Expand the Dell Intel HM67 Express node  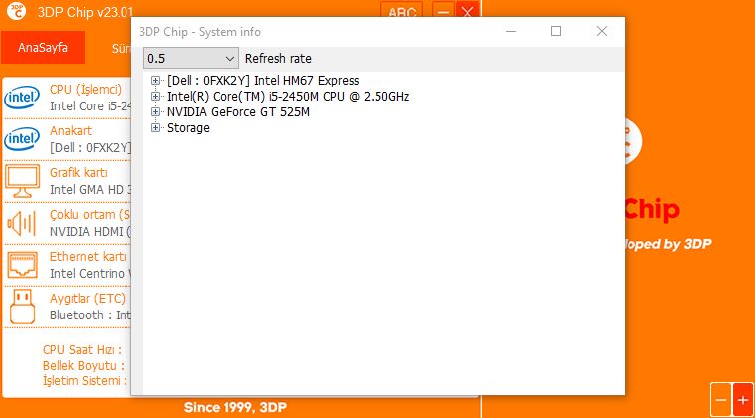155,81
